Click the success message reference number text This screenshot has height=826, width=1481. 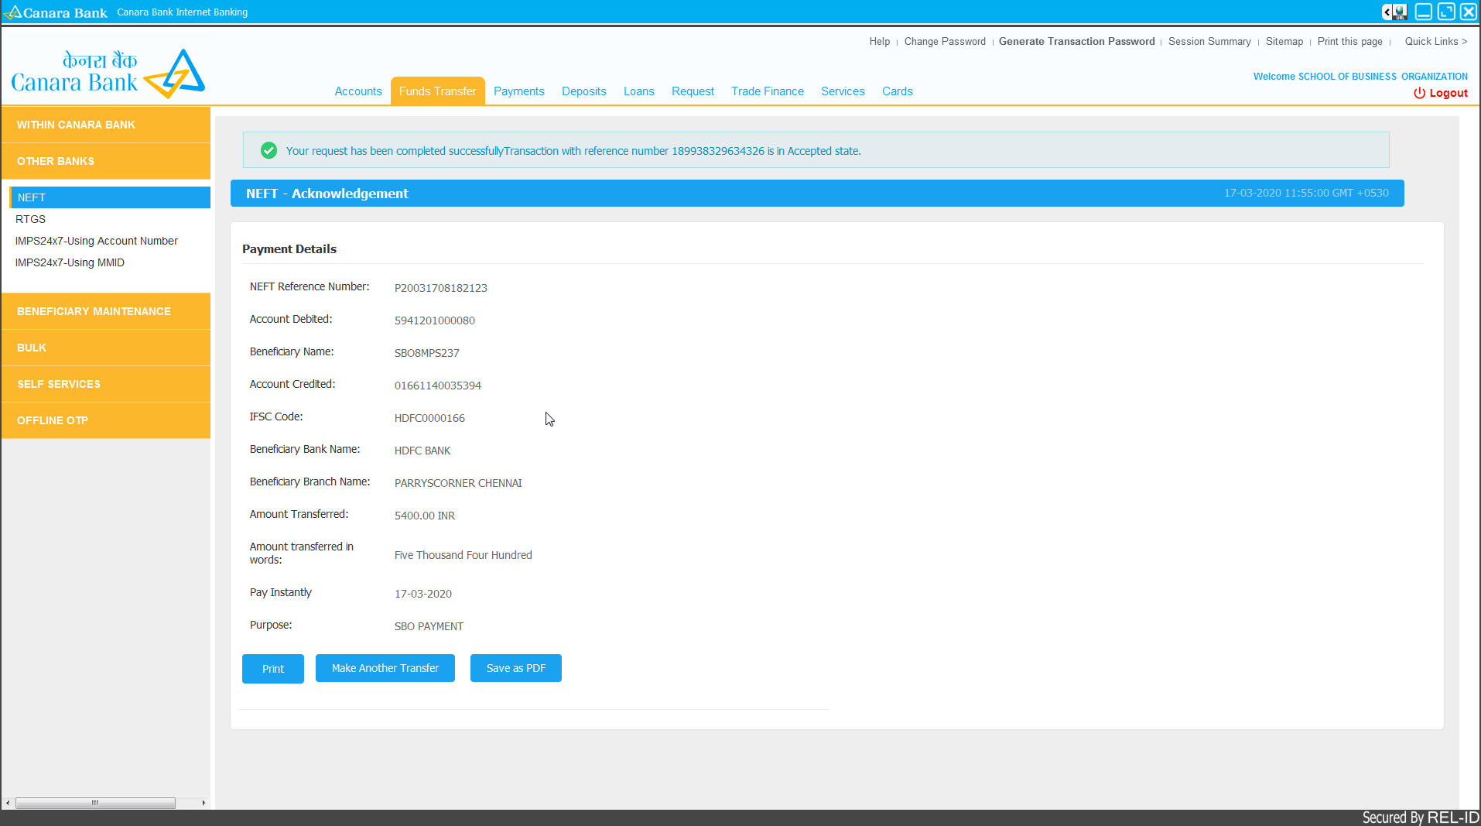(x=718, y=151)
